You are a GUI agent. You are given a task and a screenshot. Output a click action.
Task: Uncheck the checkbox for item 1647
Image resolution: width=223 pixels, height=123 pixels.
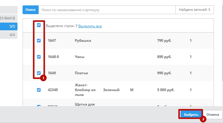(39, 41)
